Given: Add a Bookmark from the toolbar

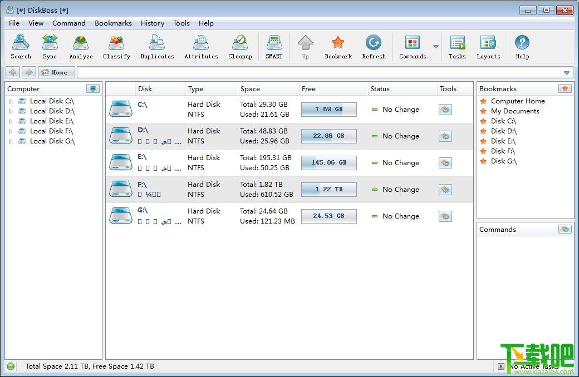Looking at the screenshot, I should coord(338,47).
